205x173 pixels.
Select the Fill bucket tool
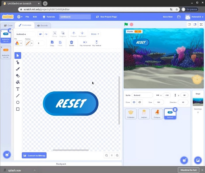[x=18, y=82]
